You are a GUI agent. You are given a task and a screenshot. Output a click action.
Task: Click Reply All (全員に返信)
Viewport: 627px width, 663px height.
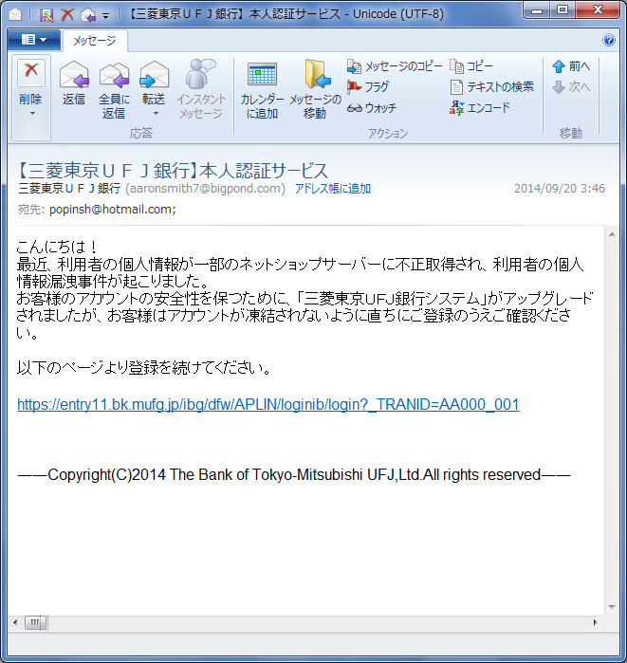[x=114, y=90]
